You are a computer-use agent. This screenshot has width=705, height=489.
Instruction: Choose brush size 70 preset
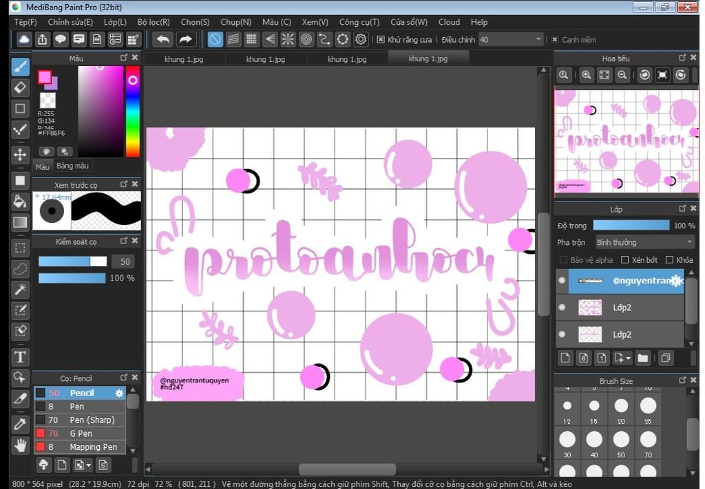click(648, 443)
